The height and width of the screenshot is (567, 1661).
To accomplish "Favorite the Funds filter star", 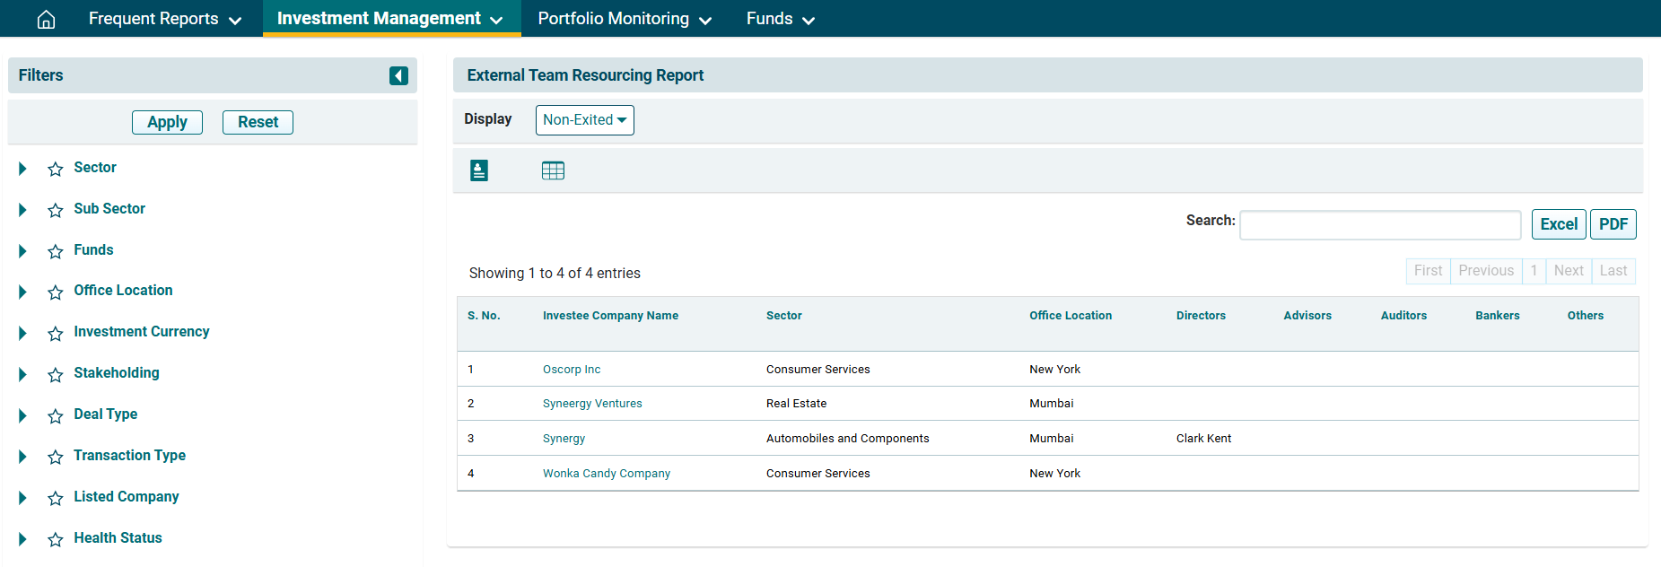I will [56, 251].
